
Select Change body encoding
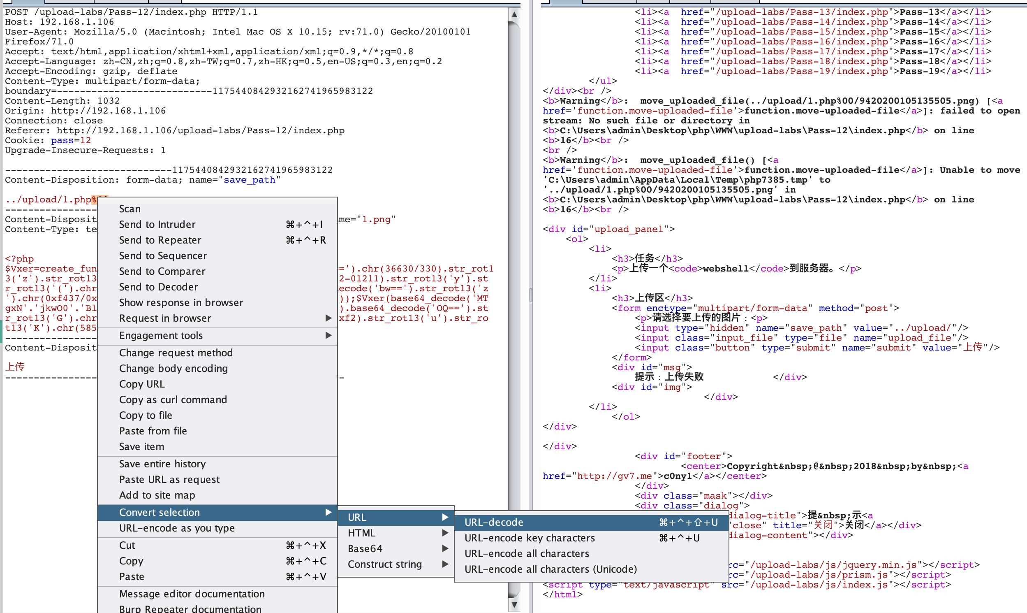pyautogui.click(x=217, y=369)
